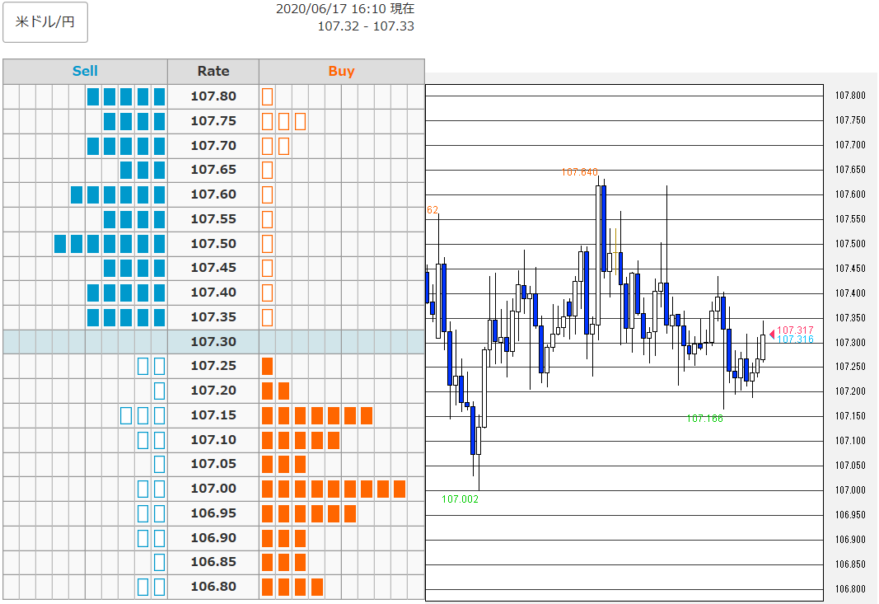Click the 106.95 rate cell
The height and width of the screenshot is (604, 879).
tap(213, 513)
